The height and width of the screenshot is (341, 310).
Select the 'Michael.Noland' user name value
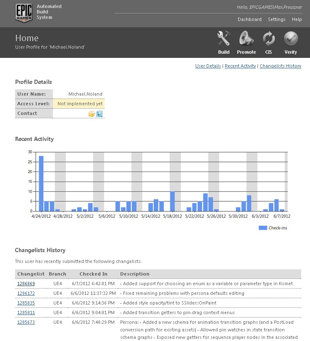coord(85,94)
